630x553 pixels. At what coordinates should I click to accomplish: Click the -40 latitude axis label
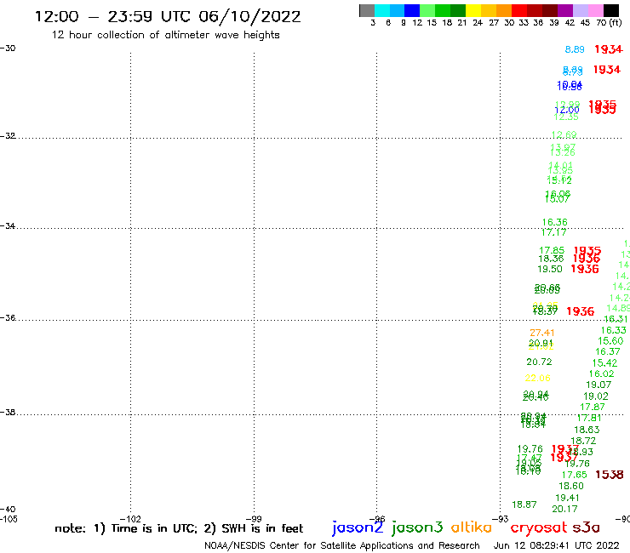point(8,510)
